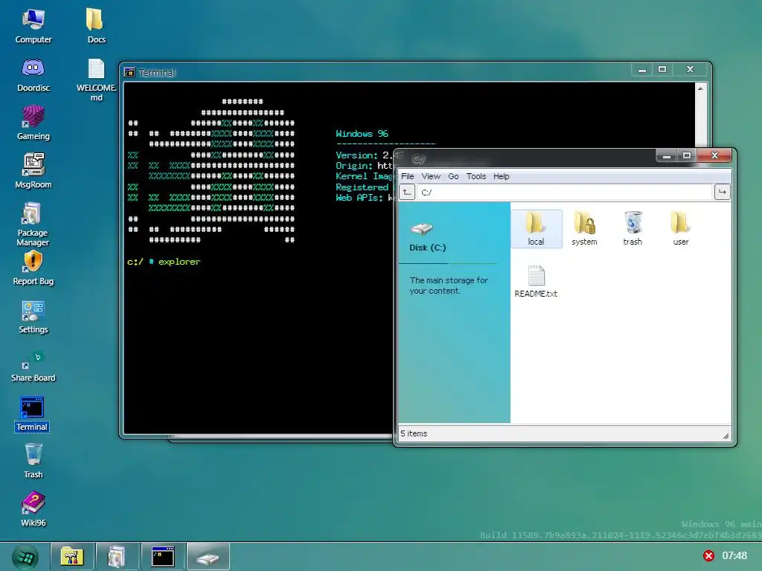Open the Trash icon on desktop
Image resolution: width=762 pixels, height=571 pixels.
33,461
